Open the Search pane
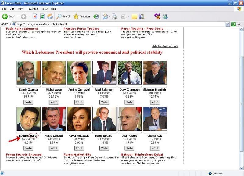Image resolution: width=244 pixels, height=176 pixels. tap(63, 16)
